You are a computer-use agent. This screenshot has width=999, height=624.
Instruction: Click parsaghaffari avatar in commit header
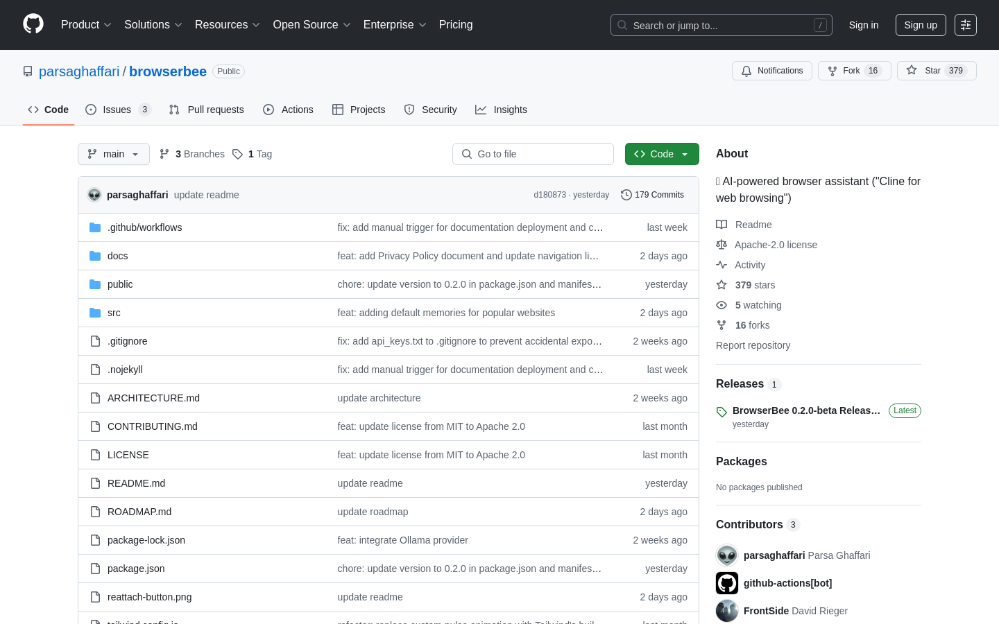pos(94,195)
